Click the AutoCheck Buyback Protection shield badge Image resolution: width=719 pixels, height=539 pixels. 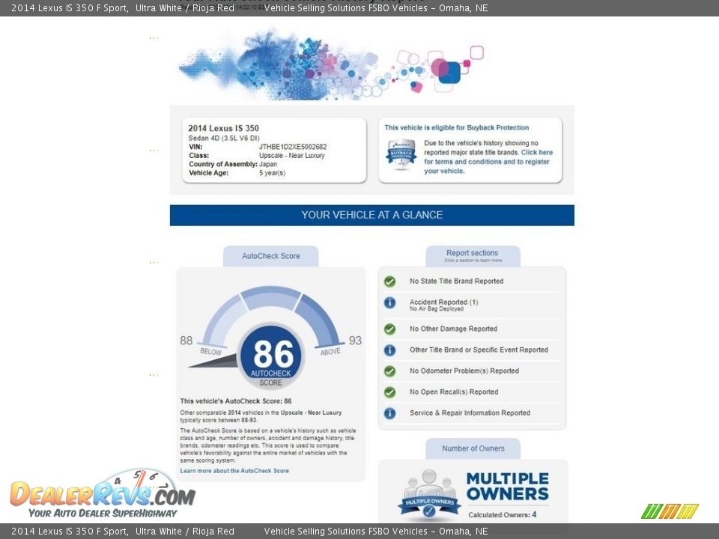pyautogui.click(x=401, y=154)
